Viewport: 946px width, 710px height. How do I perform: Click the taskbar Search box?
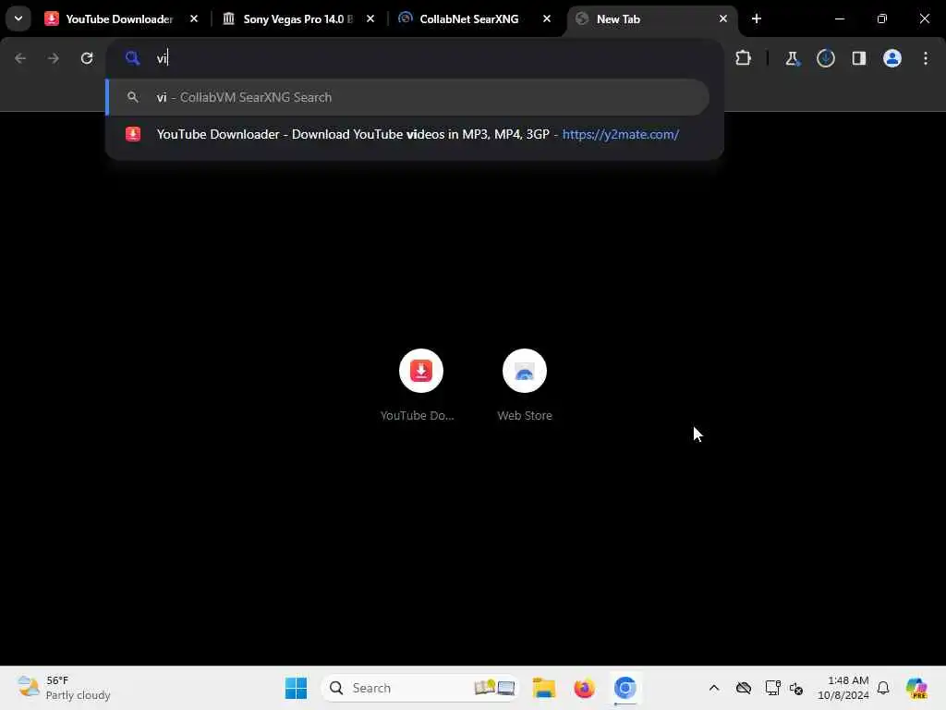tap(420, 688)
